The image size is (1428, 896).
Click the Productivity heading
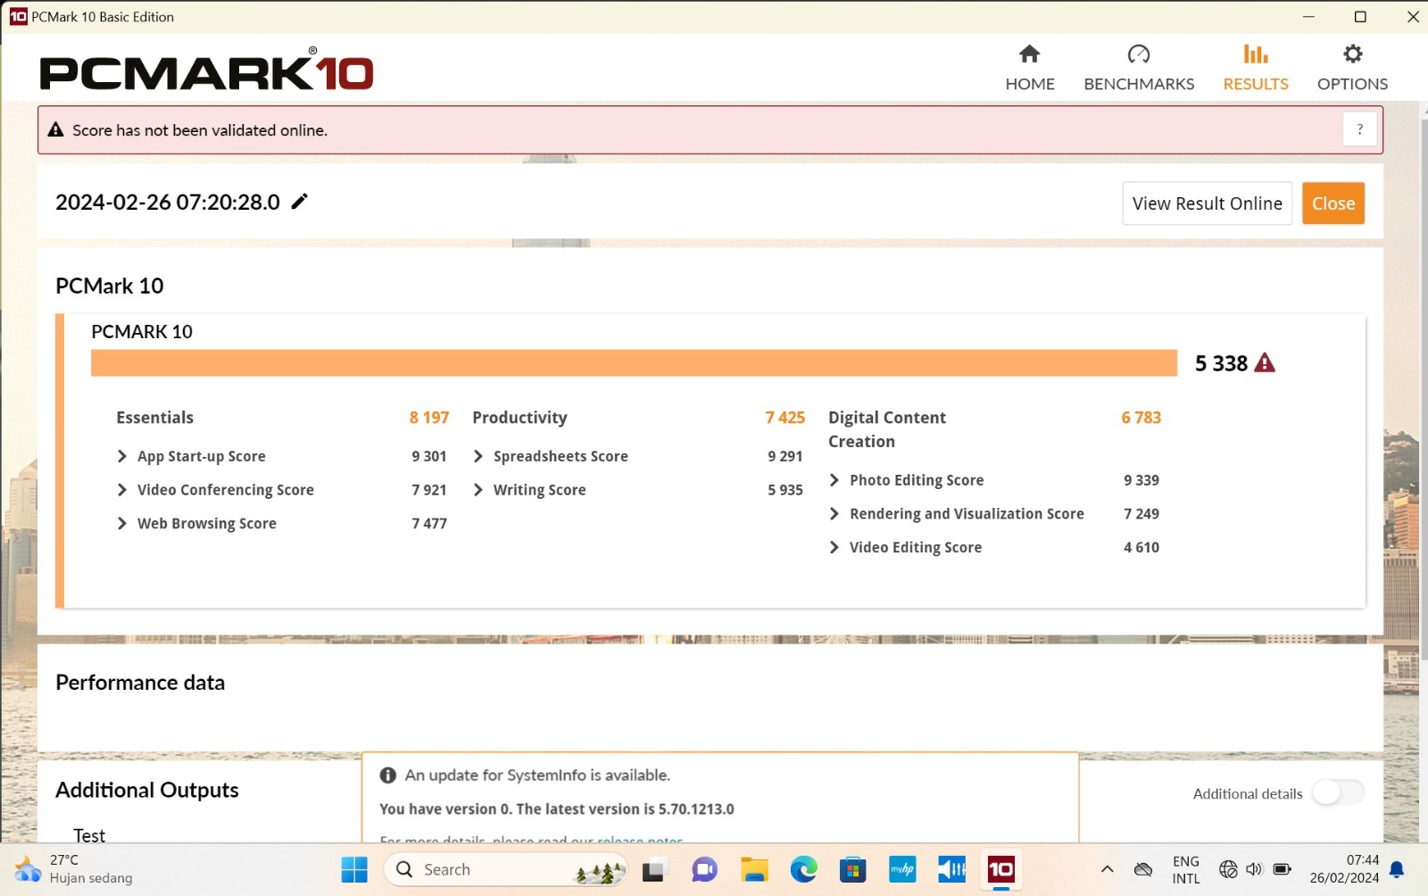coord(519,418)
